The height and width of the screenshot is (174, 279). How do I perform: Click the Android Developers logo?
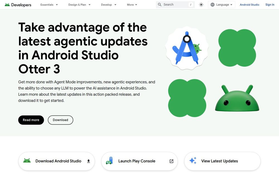click(18, 5)
